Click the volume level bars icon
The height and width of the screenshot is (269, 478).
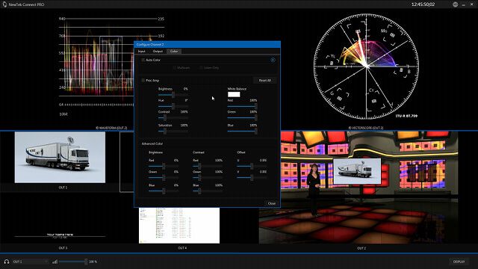pyautogui.click(x=55, y=262)
